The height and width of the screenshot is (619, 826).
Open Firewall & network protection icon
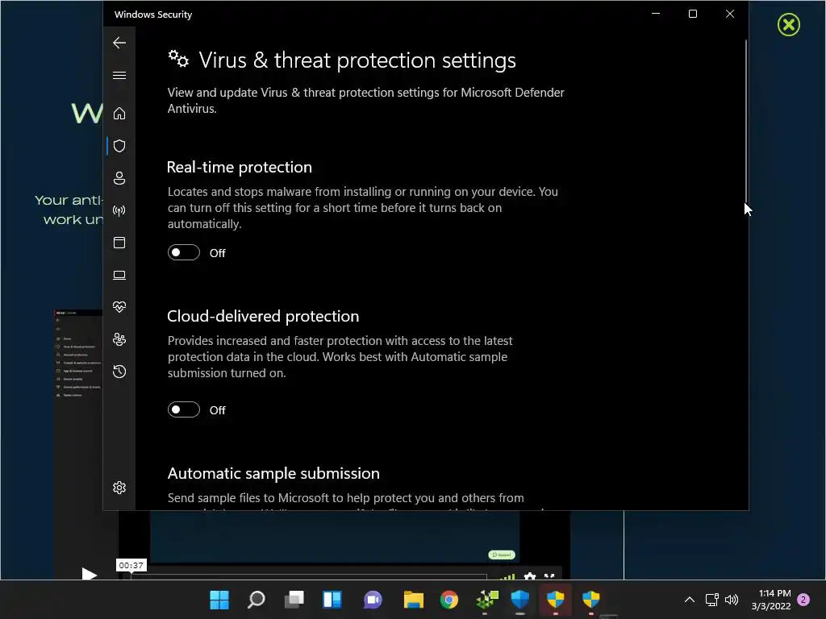click(119, 210)
